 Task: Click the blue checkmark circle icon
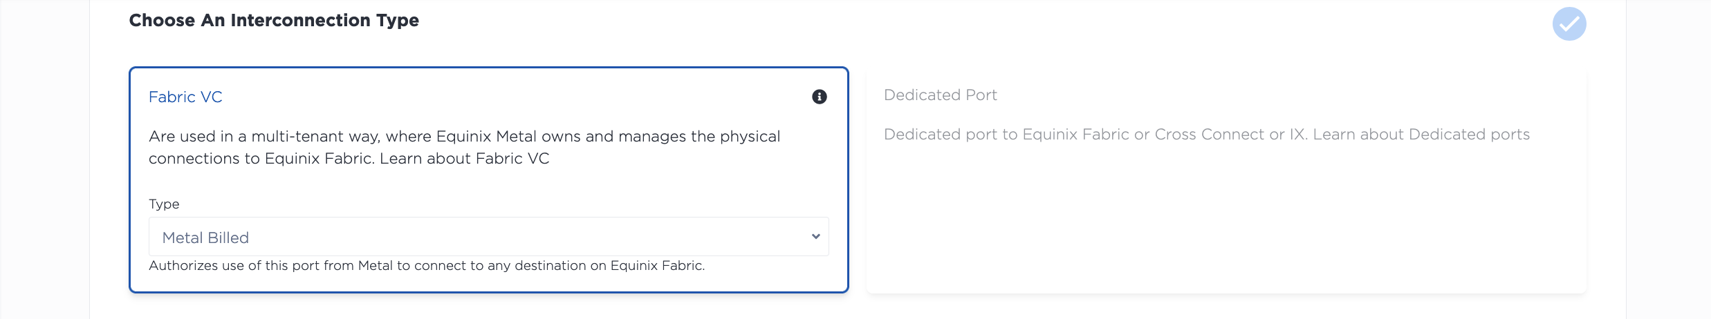tap(1569, 24)
